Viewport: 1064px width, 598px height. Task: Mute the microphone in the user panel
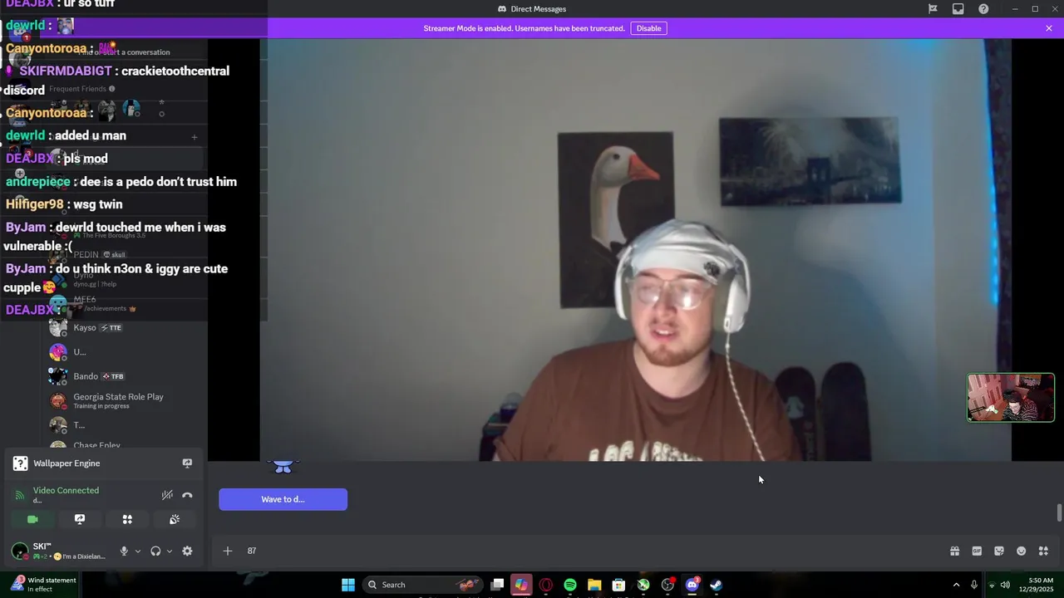click(x=124, y=551)
